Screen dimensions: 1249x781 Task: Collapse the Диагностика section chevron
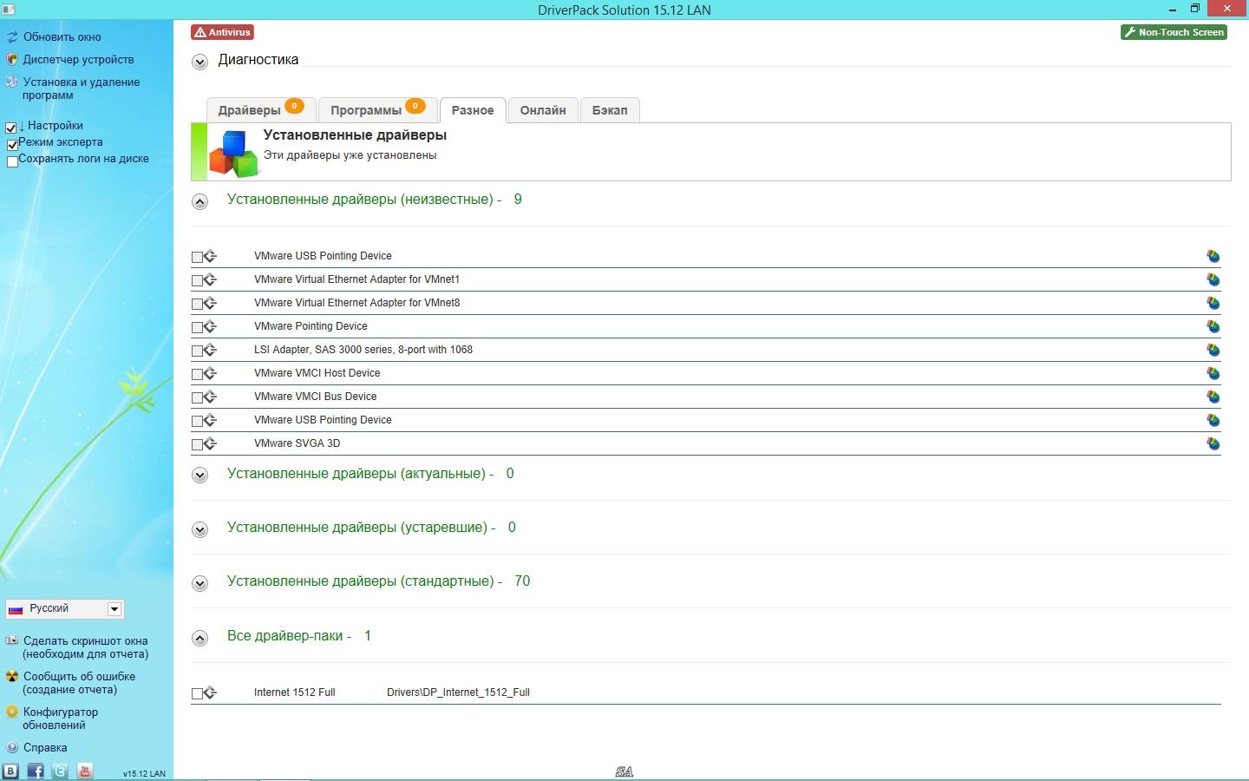coord(200,62)
